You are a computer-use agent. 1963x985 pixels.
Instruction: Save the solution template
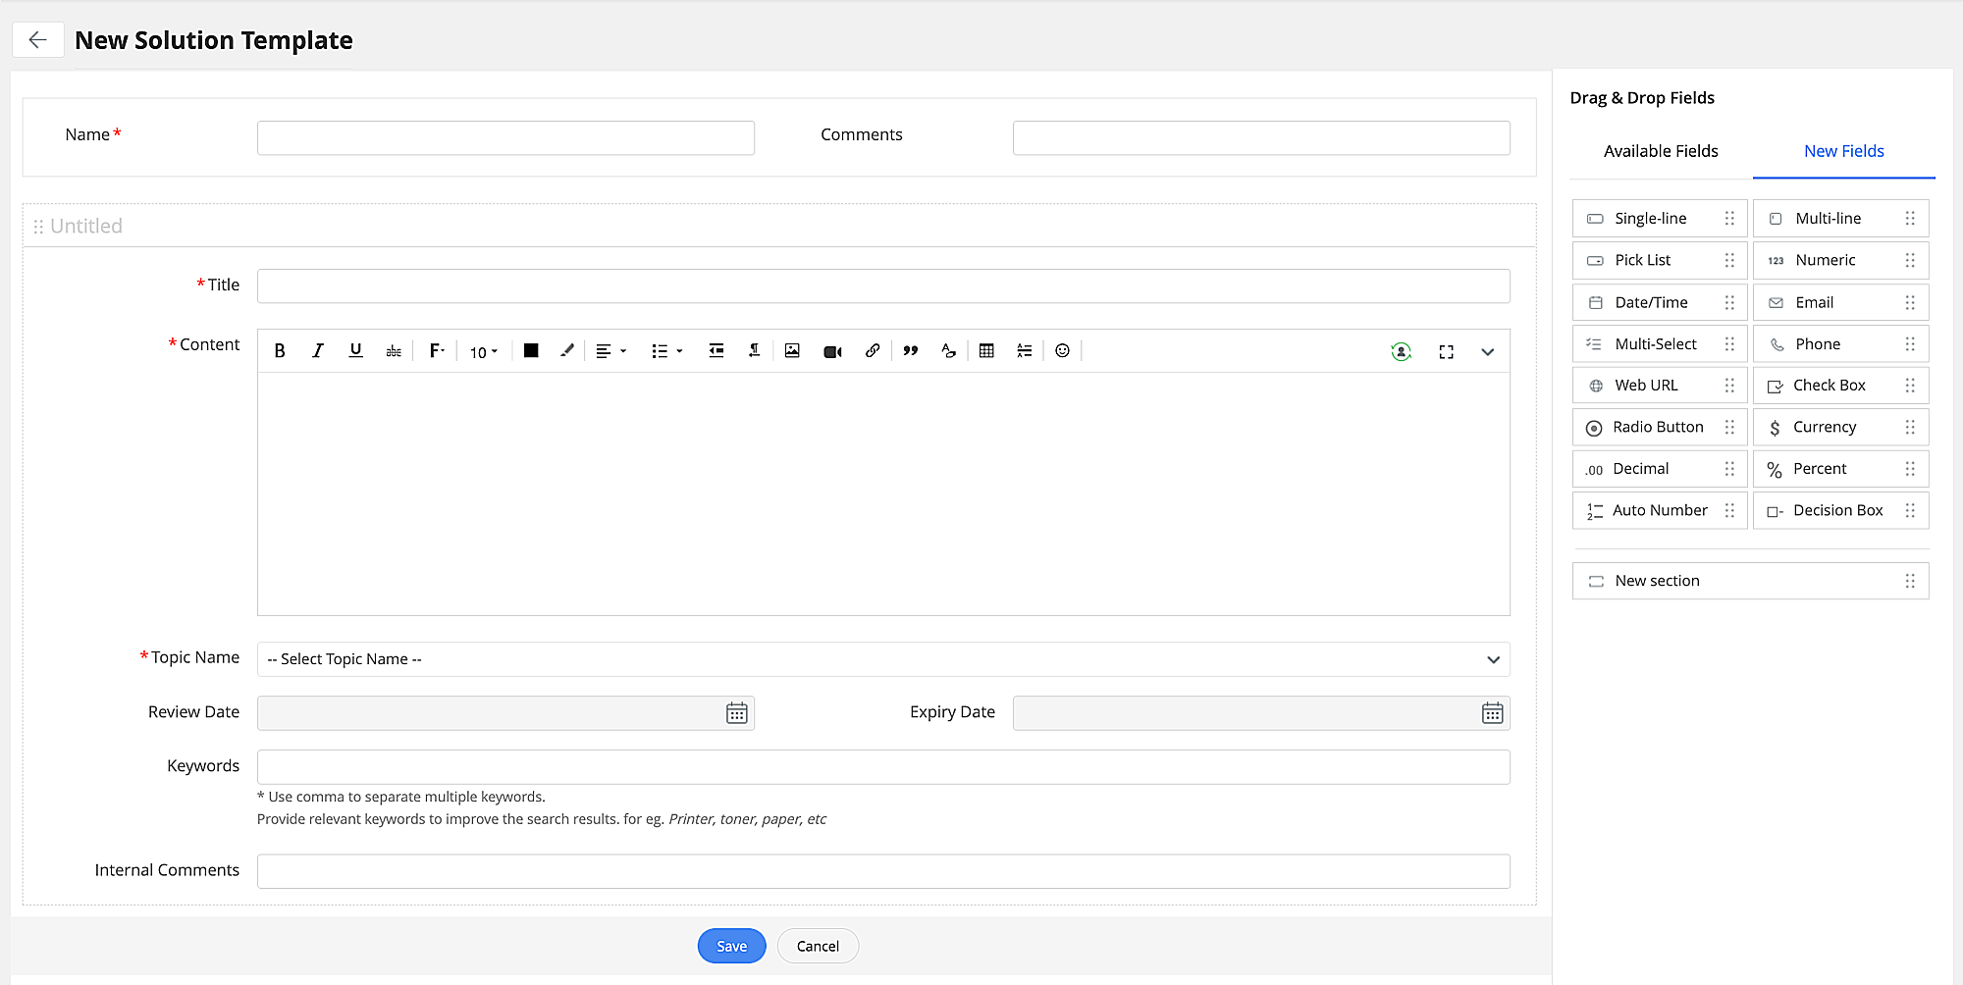[731, 946]
